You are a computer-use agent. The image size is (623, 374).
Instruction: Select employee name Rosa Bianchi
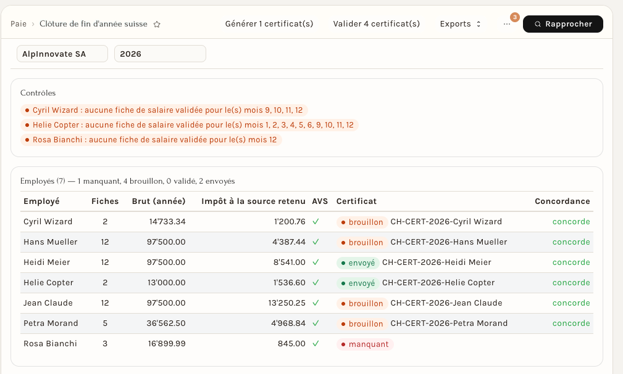(x=50, y=343)
